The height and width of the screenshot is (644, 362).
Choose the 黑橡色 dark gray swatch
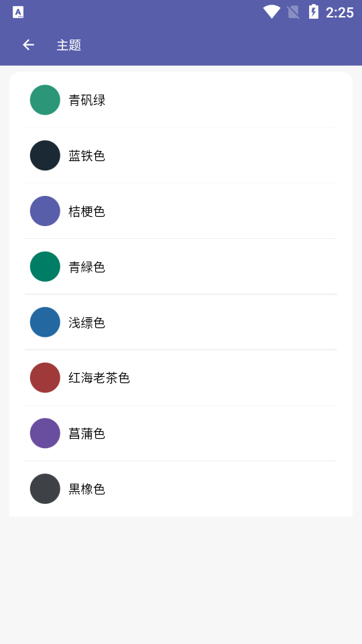coord(45,489)
